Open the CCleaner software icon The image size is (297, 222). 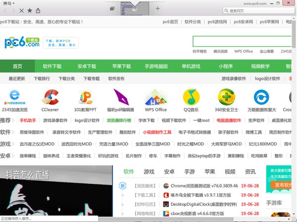coord(50,97)
